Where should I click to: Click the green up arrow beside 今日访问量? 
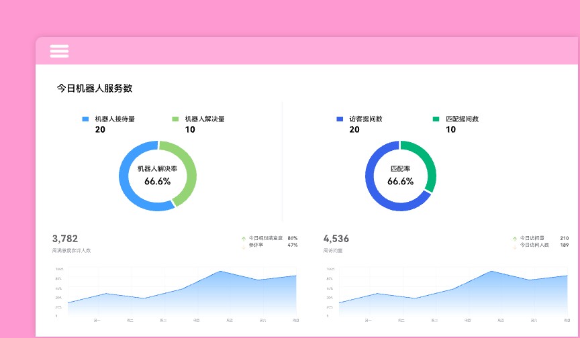[x=514, y=239]
